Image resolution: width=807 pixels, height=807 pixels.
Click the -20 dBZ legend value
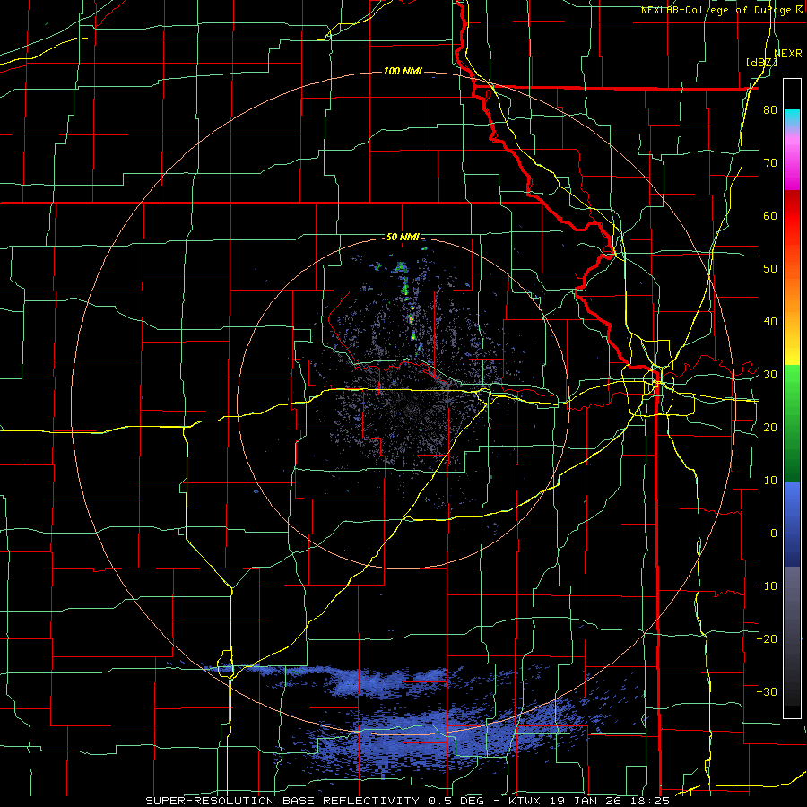pos(767,638)
